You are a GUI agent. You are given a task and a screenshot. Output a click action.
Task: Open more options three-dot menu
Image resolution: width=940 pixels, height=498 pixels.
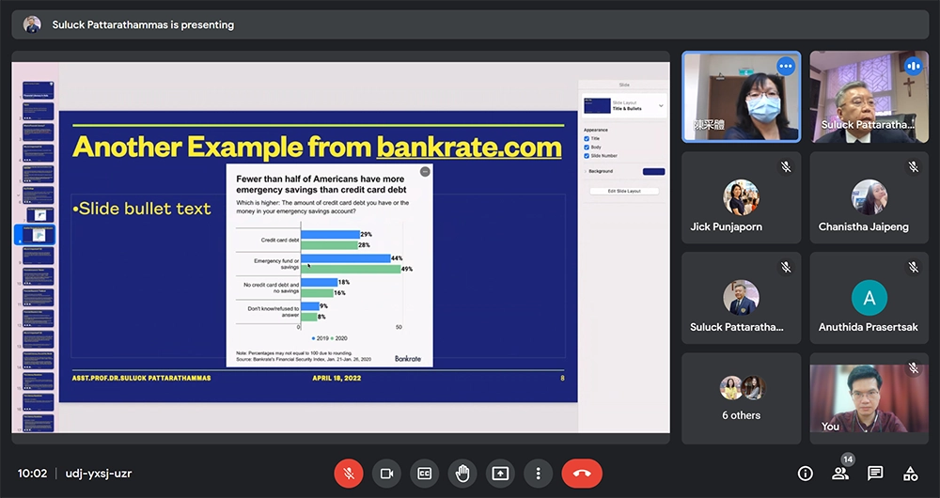click(x=538, y=474)
